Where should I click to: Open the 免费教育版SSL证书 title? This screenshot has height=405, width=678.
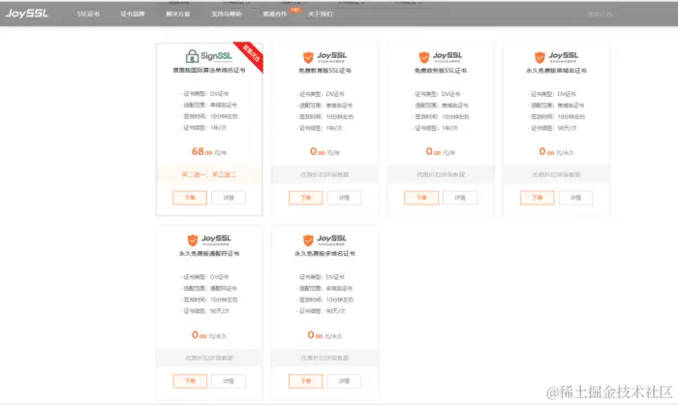coord(324,71)
